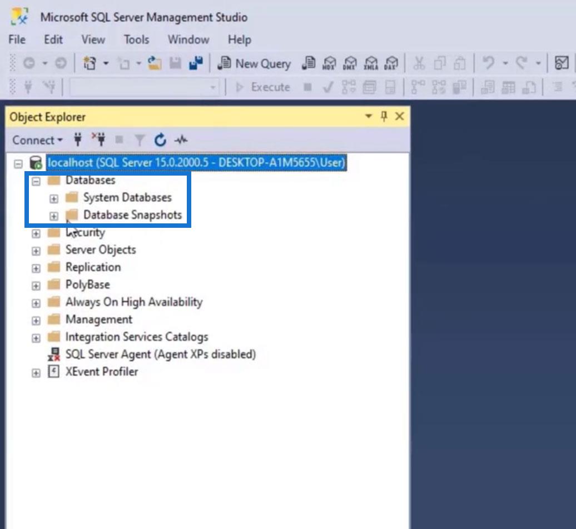Click the Connect Object Explorer plug icon
Viewport: 576px width, 529px height.
(77, 139)
